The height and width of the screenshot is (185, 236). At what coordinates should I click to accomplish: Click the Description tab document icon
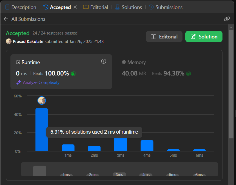pyautogui.click(x=7, y=7)
